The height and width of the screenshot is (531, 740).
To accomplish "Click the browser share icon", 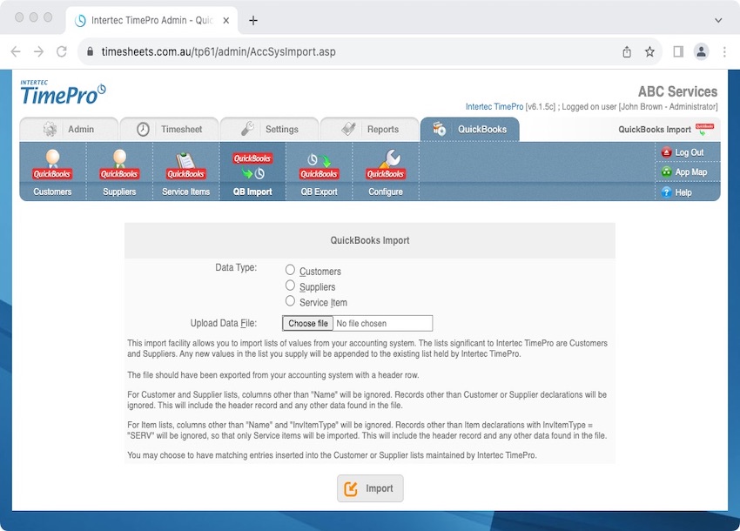I will tap(627, 52).
